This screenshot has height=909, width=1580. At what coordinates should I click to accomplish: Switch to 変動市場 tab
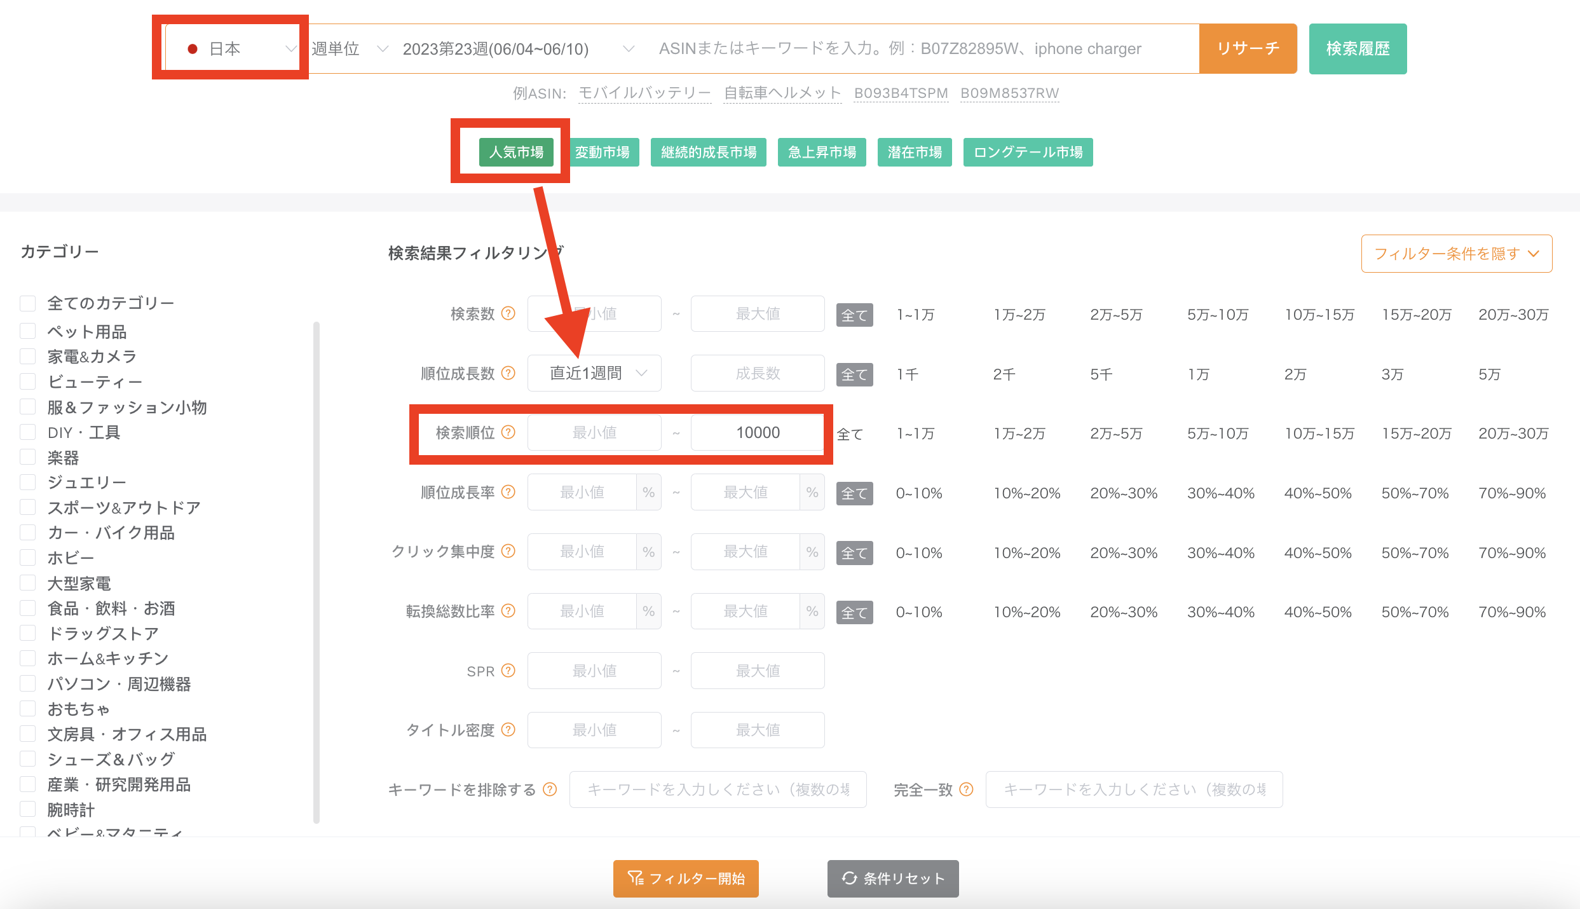point(603,152)
